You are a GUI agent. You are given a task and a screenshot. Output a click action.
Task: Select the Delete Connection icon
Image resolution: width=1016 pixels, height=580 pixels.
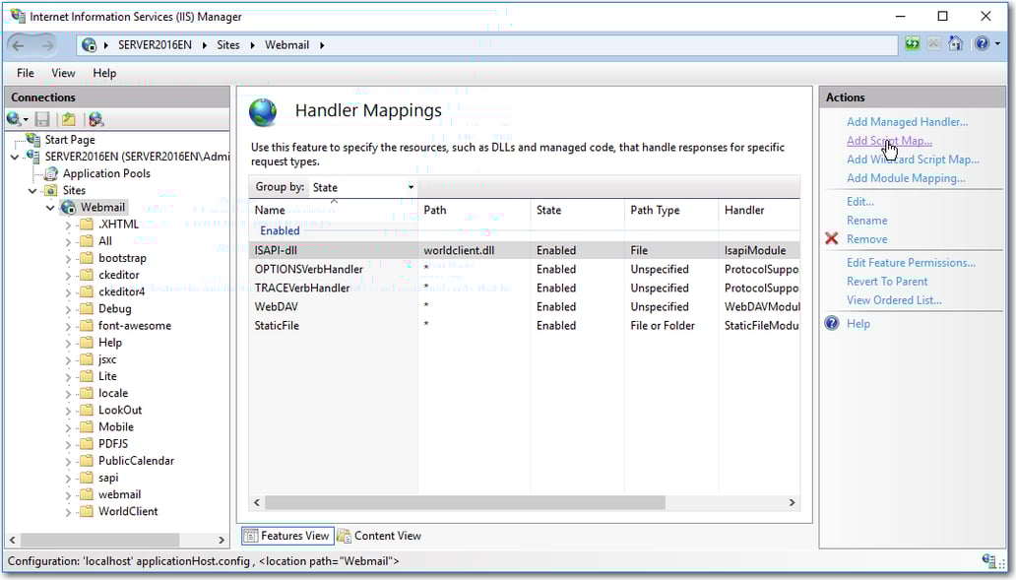95,119
